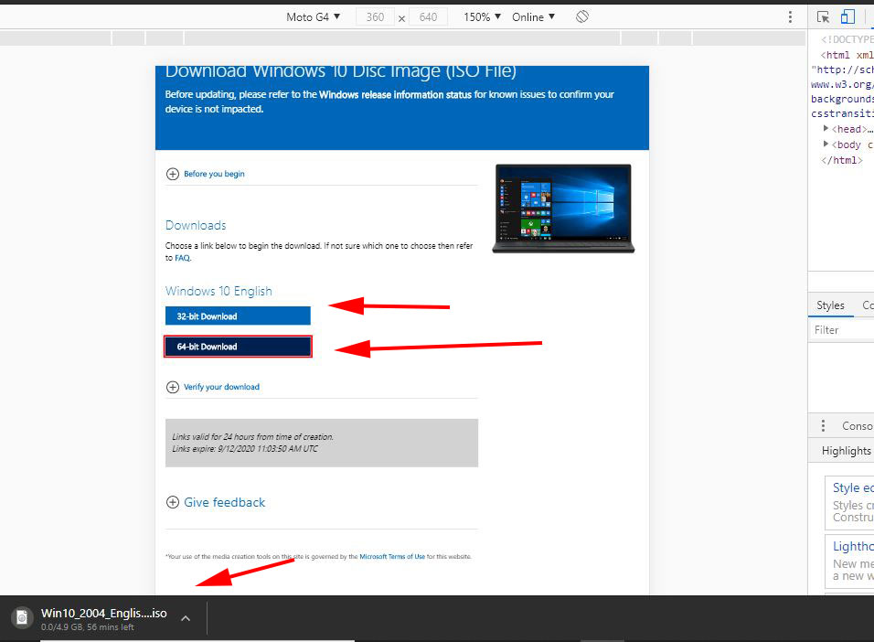Open the Windows release information status link
Screen dimensions: 874x642
(395, 94)
